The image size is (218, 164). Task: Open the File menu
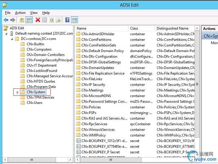(8, 13)
